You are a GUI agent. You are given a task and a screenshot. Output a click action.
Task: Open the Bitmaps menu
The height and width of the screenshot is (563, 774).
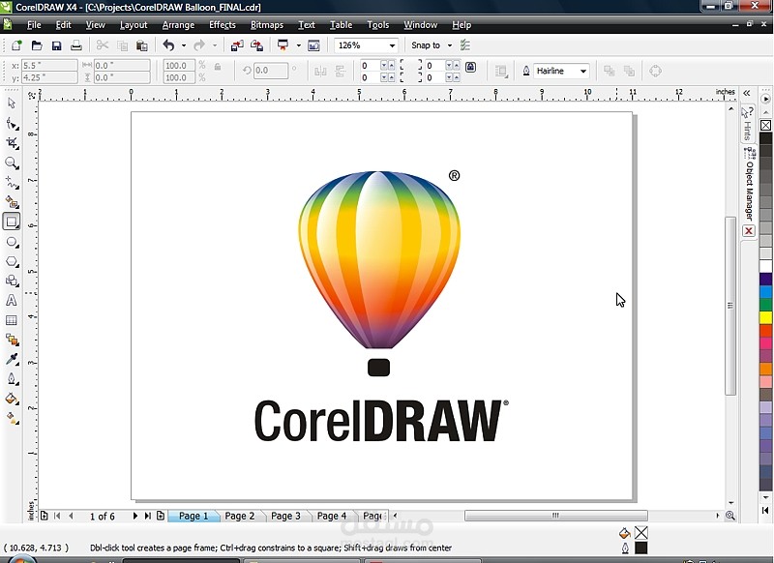267,25
